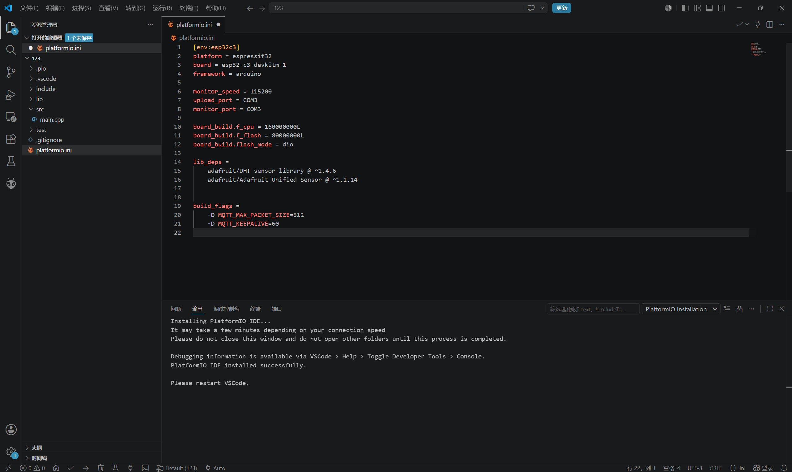Open the Edit menu
792x472 pixels.
click(x=55, y=8)
